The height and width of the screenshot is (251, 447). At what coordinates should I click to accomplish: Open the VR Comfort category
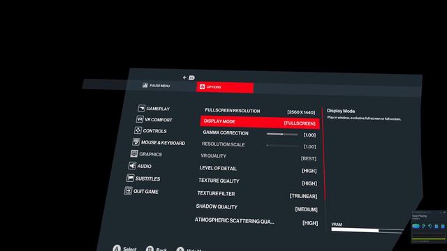click(154, 119)
